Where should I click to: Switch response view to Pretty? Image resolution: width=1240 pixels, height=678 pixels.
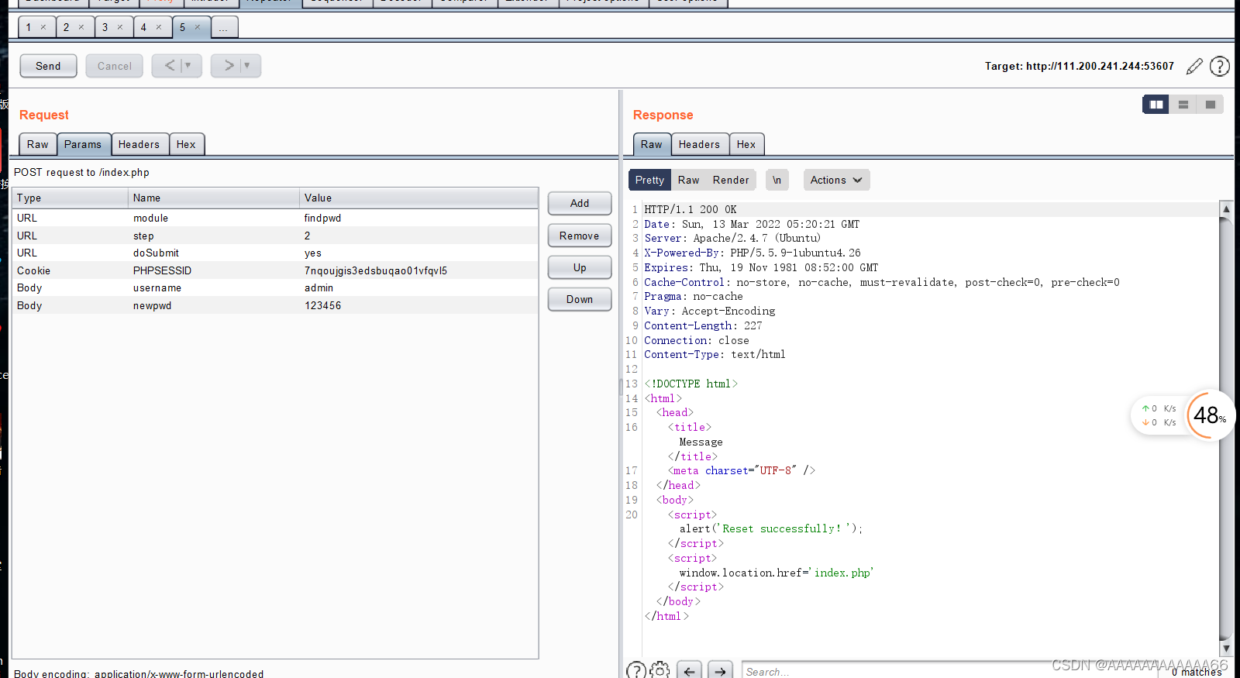(649, 180)
